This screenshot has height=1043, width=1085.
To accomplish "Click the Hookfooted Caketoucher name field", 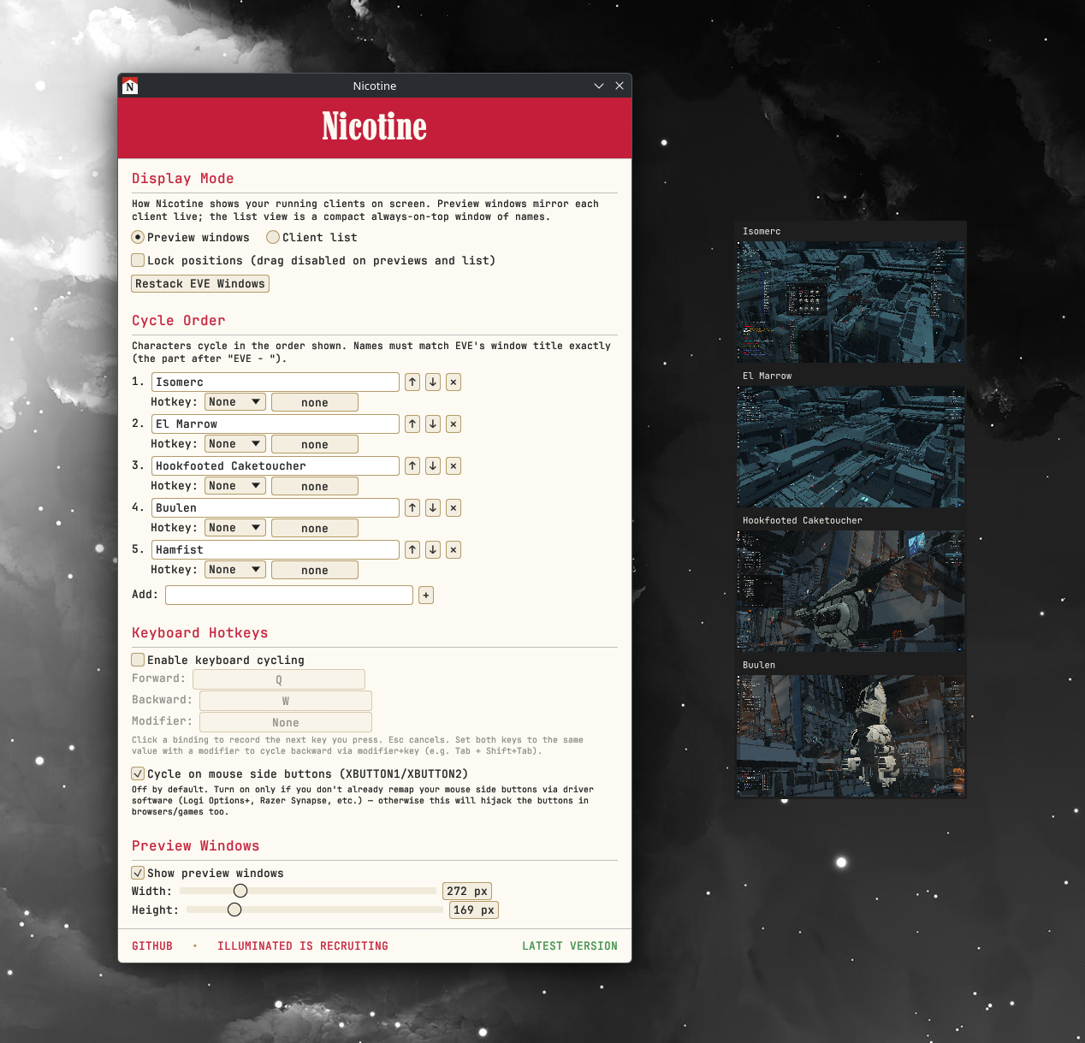I will (276, 465).
